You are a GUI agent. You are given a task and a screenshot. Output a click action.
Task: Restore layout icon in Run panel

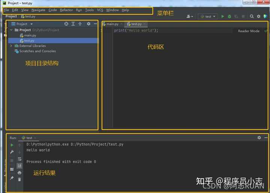click(12, 169)
